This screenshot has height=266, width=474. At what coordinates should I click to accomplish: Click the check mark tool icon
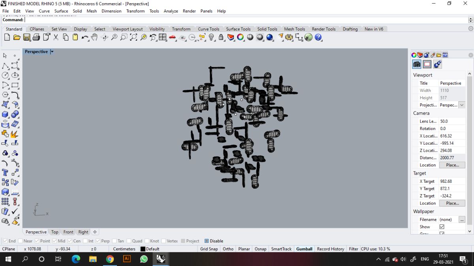(x=15, y=212)
